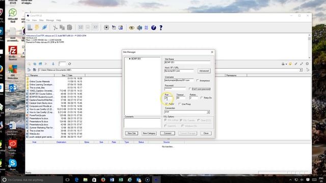This screenshot has width=326, height=183.
Task: Click the Password input field
Action: pos(175,88)
